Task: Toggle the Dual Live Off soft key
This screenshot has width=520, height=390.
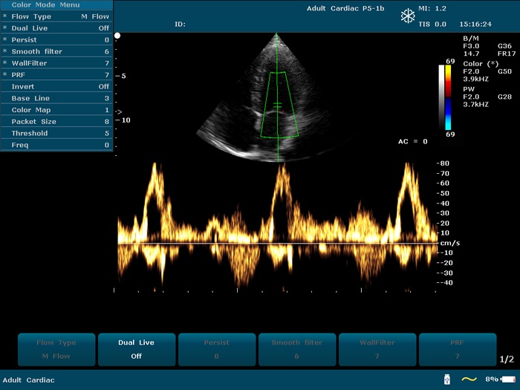Action: click(x=137, y=350)
